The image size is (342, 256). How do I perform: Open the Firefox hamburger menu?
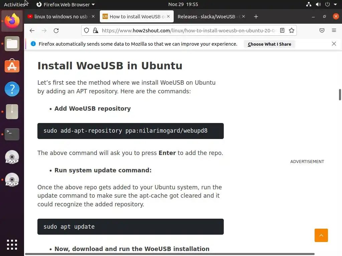pos(334,30)
